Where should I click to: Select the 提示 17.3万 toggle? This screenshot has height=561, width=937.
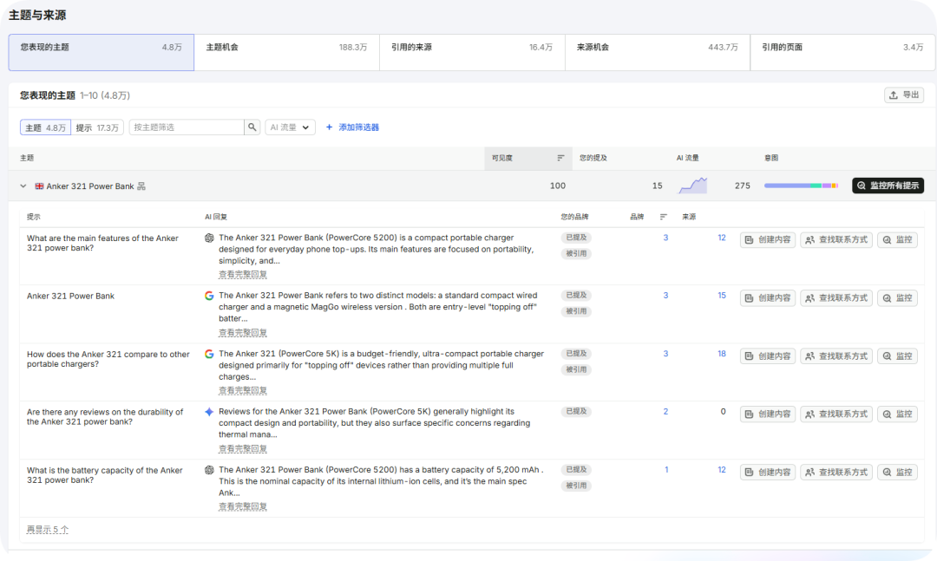[x=97, y=127]
